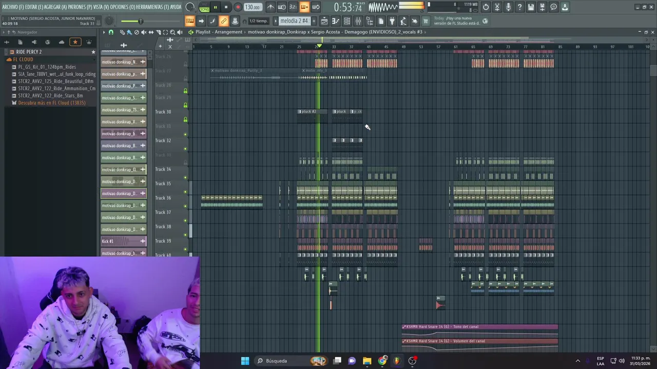Click the pattern selector left arrow
The height and width of the screenshot is (369, 657).
point(275,21)
